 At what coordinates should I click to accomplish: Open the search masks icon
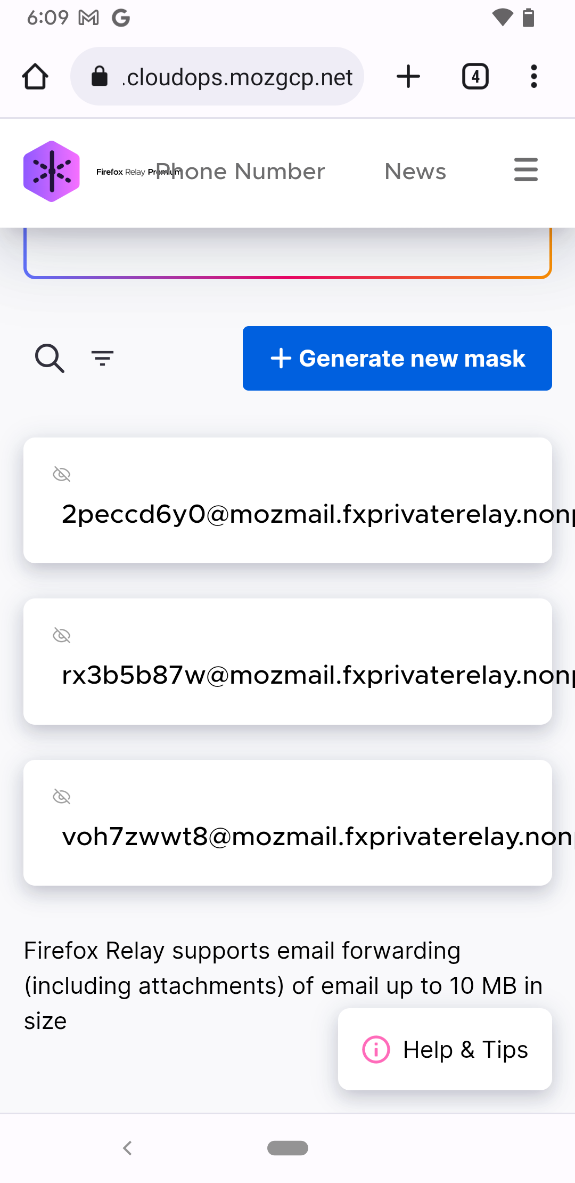(49, 358)
